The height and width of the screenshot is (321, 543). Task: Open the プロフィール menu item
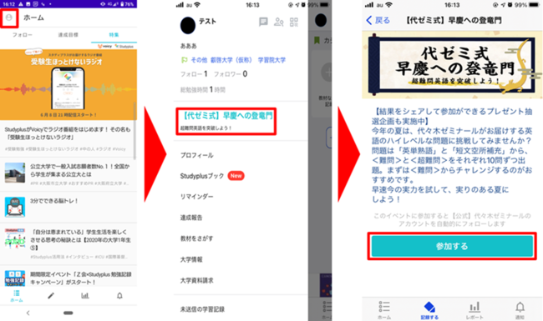click(x=196, y=155)
